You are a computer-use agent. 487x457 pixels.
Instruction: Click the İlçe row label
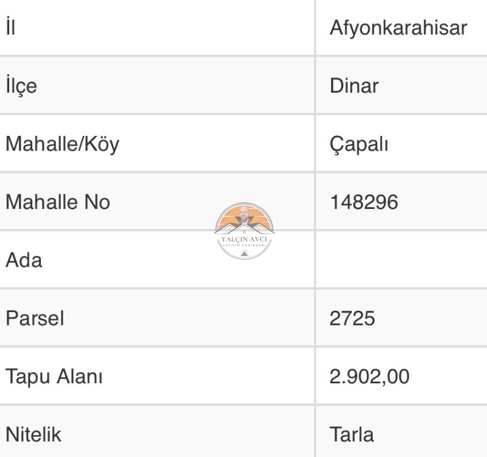coord(21,86)
